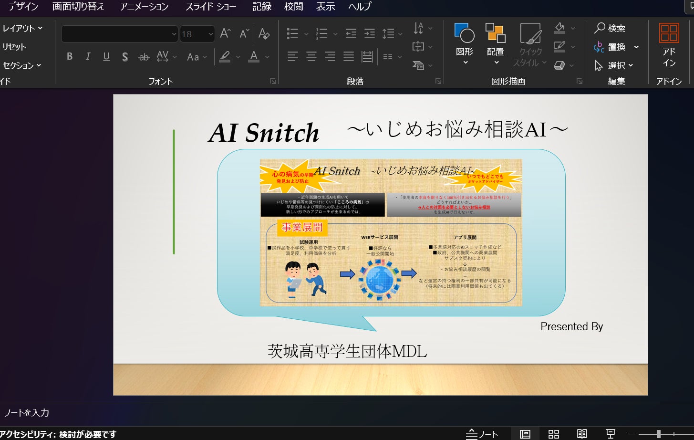Switch to slide sorter view

[x=553, y=434]
